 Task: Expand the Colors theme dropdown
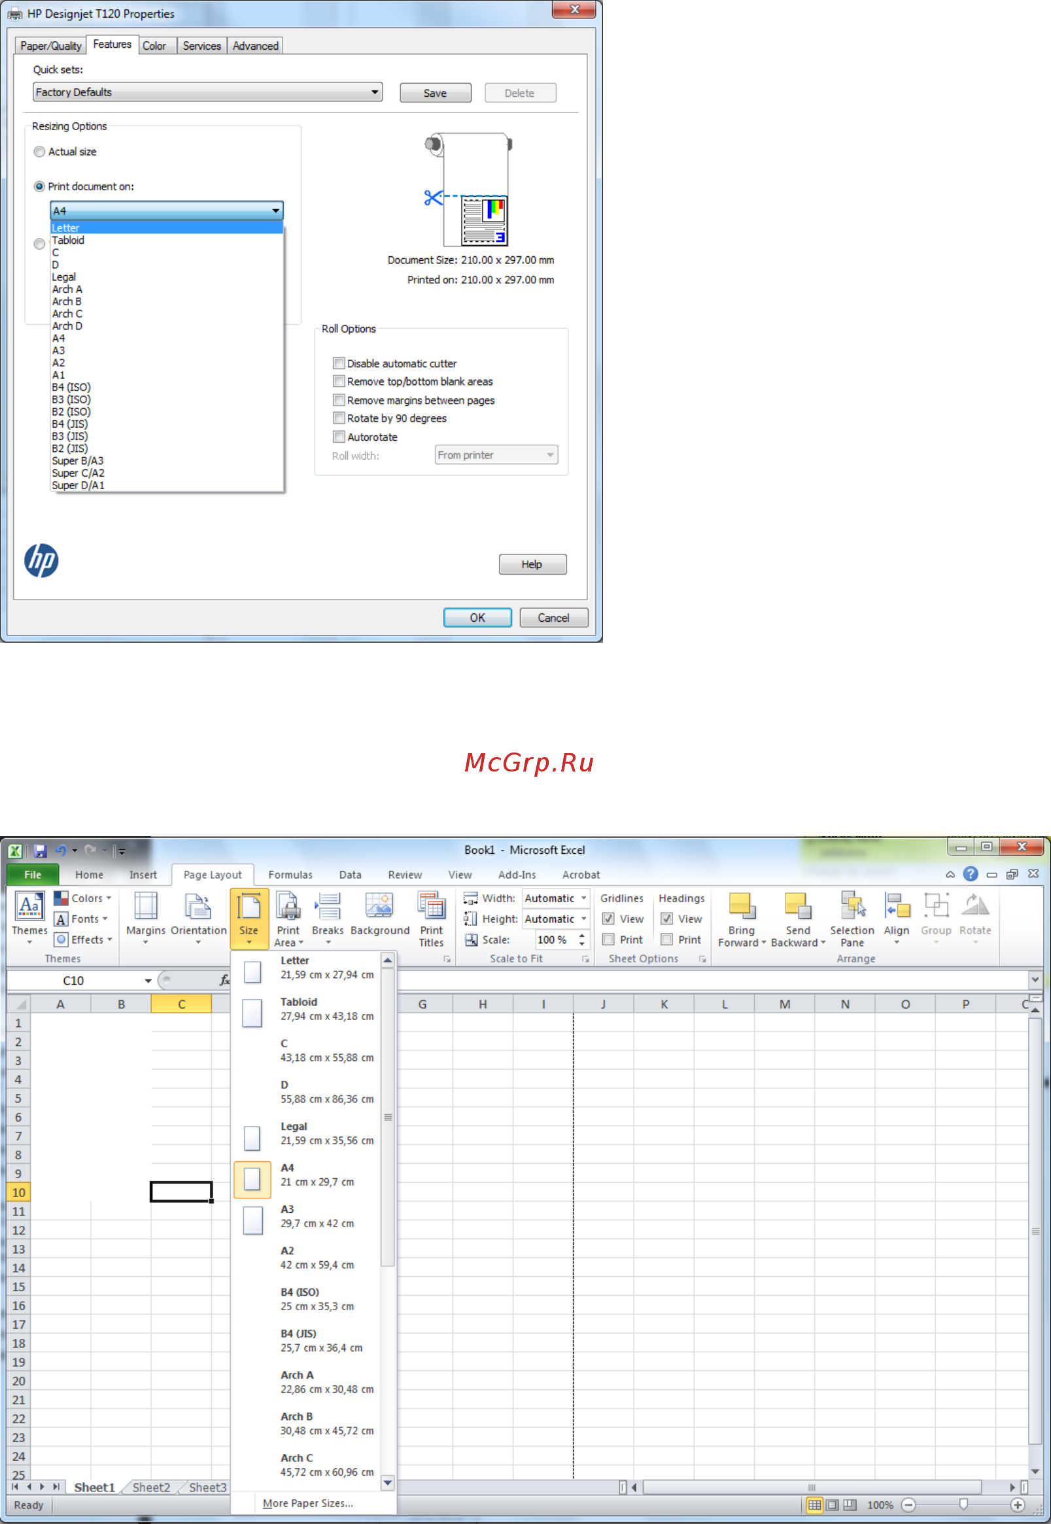82,898
